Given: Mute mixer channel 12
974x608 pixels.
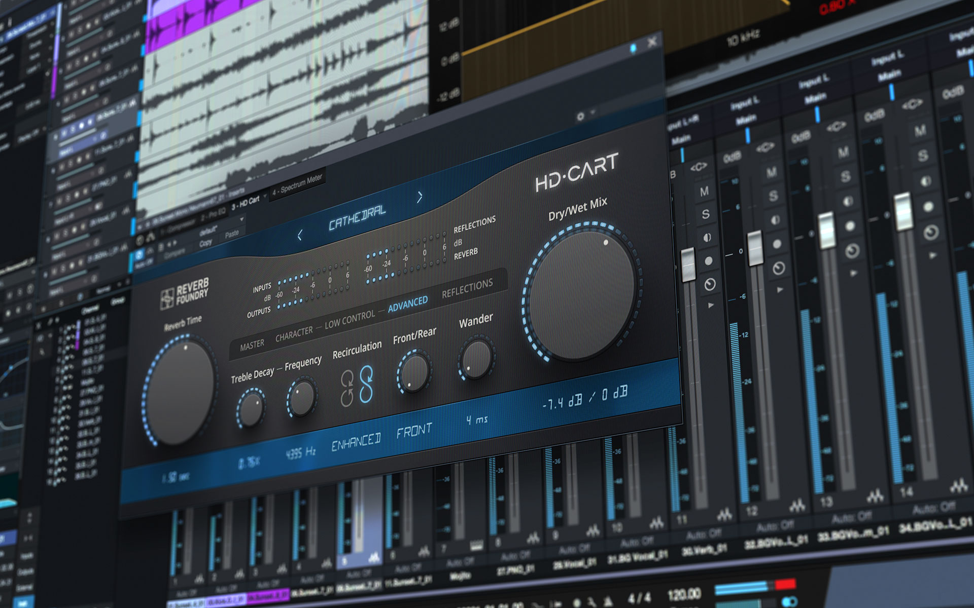Looking at the screenshot, I should (772, 173).
